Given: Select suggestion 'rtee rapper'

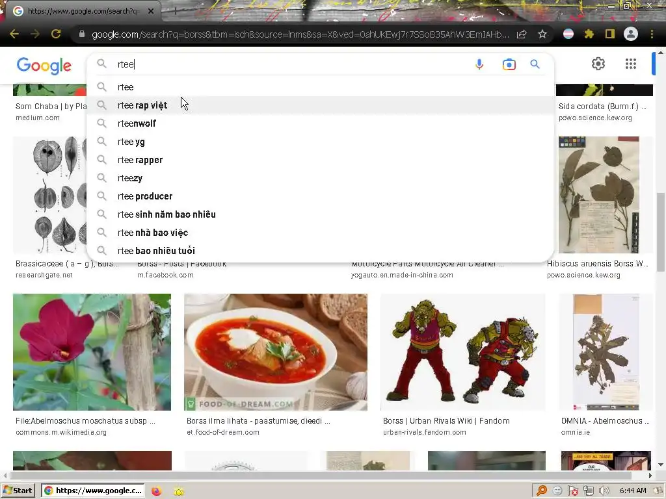Looking at the screenshot, I should click(x=320, y=160).
